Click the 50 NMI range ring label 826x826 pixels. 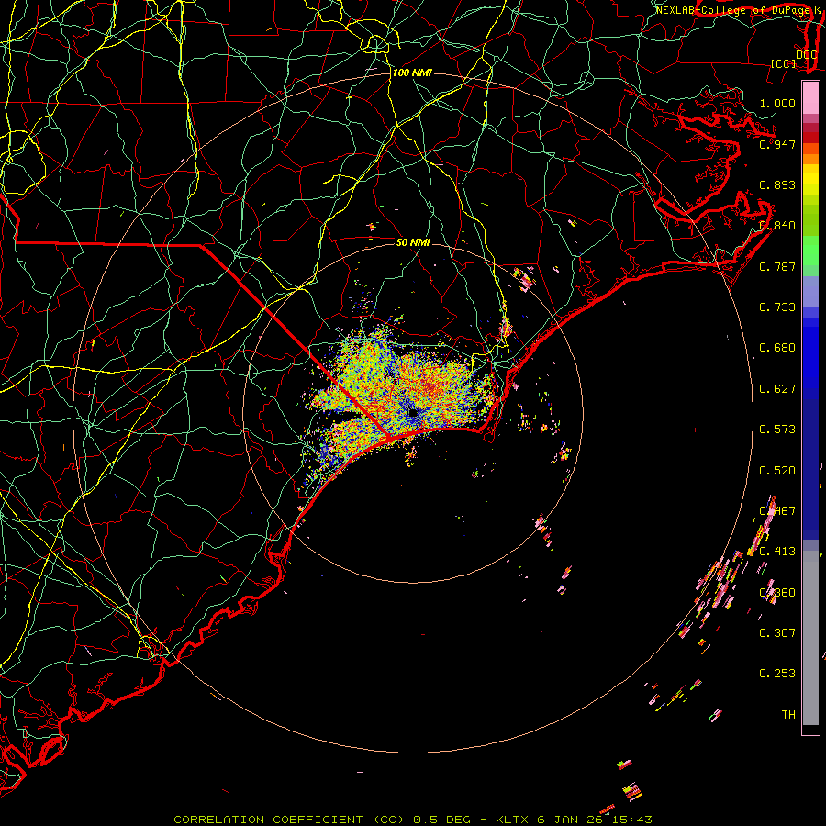click(x=414, y=242)
